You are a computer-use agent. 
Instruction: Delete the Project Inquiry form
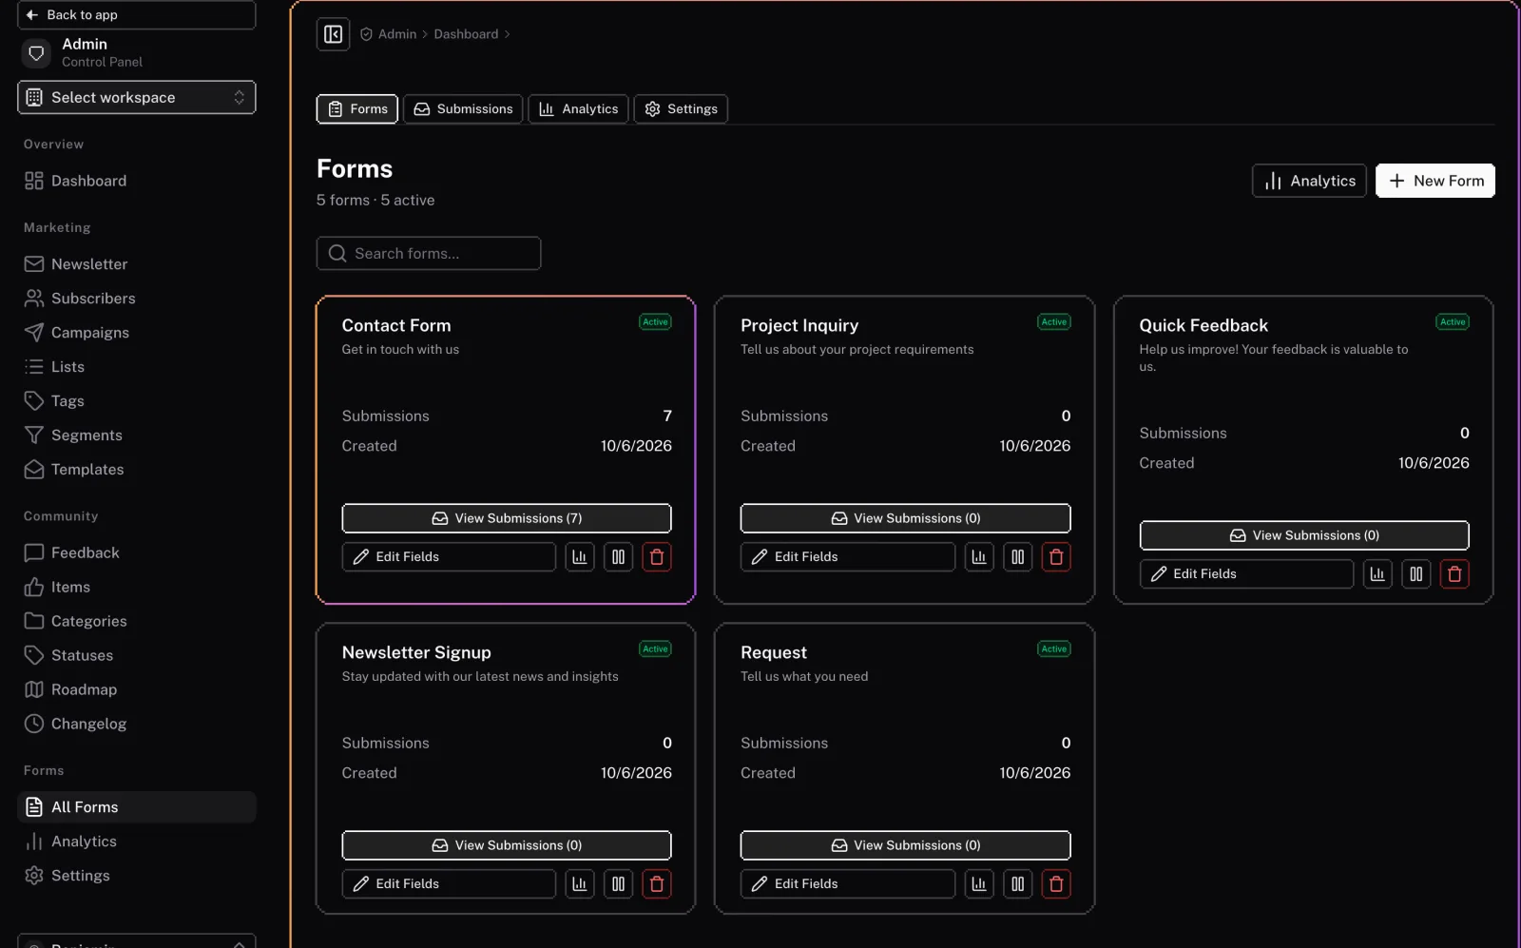pyautogui.click(x=1056, y=557)
